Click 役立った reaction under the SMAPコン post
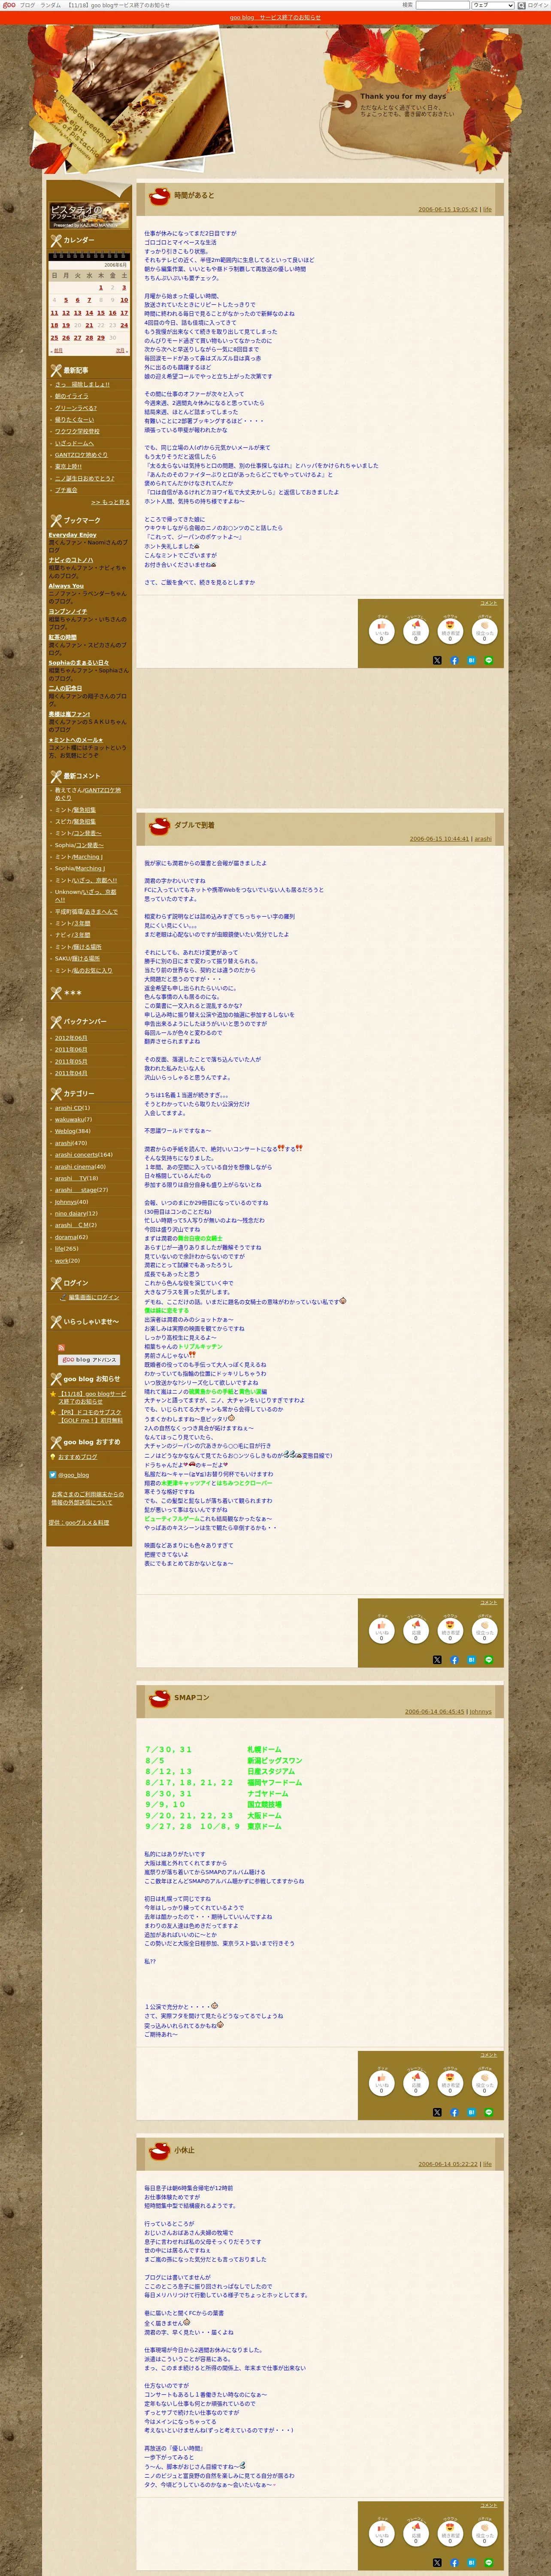Image resolution: width=551 pixels, height=2576 pixels. pyautogui.click(x=485, y=2083)
